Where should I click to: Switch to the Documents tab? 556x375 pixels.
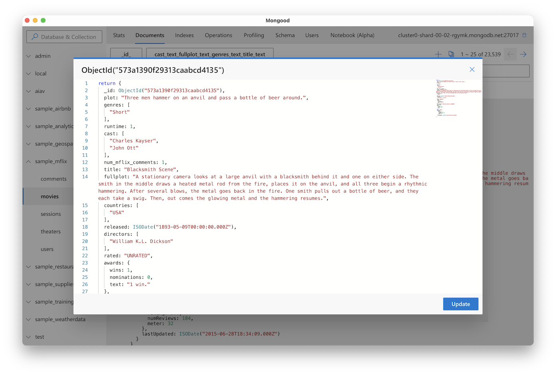tap(150, 35)
